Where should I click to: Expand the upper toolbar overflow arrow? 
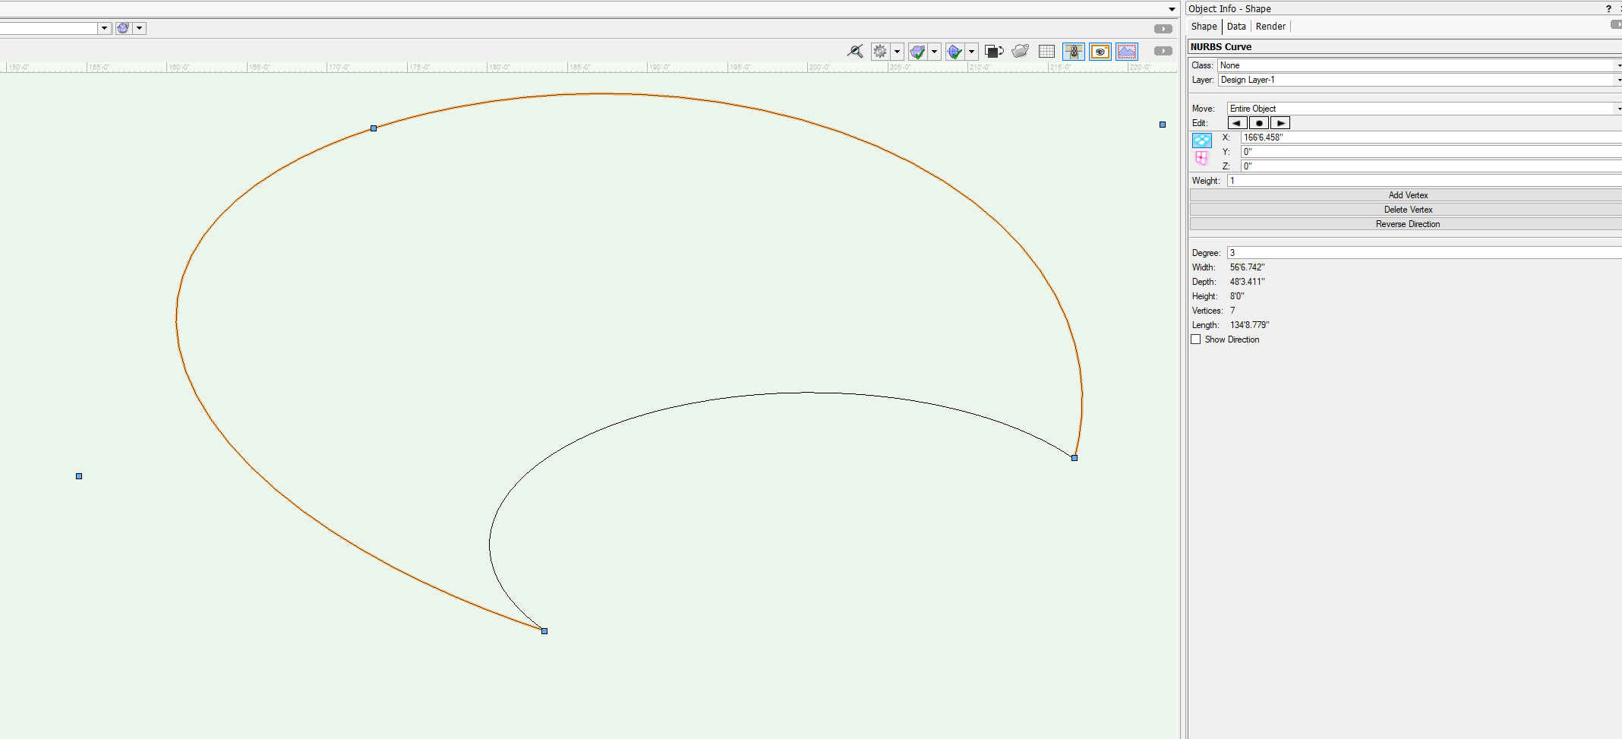[1163, 29]
